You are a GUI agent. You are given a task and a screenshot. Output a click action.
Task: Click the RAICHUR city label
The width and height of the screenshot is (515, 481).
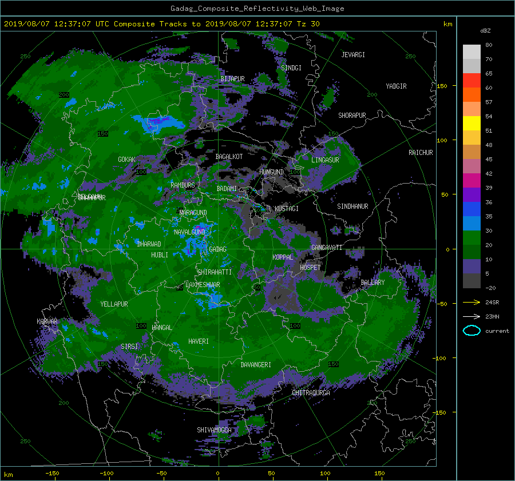pyautogui.click(x=421, y=153)
